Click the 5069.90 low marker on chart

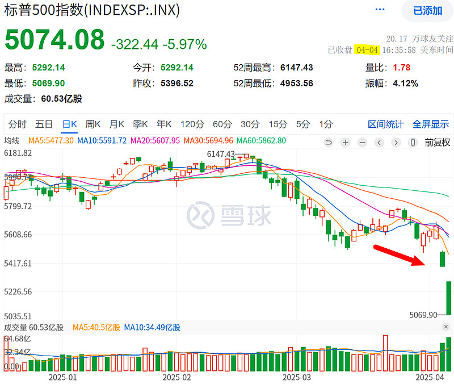coord(423,315)
